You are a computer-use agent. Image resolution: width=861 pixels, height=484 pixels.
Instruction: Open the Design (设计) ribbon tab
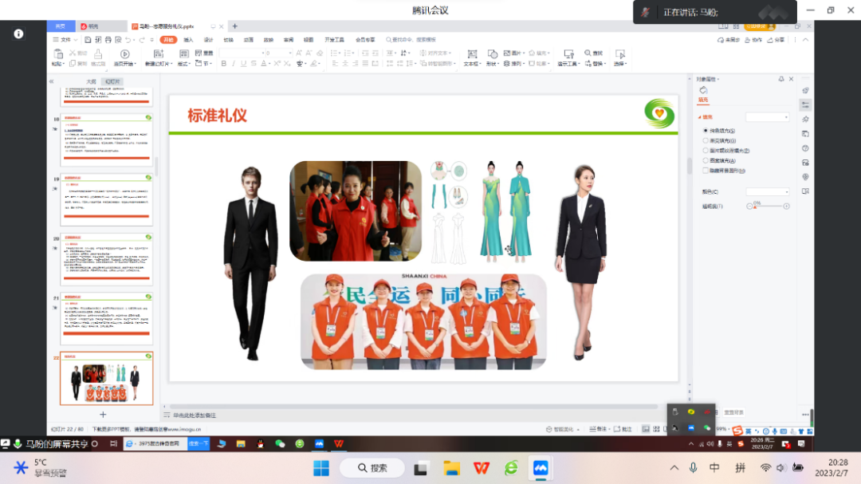point(208,39)
